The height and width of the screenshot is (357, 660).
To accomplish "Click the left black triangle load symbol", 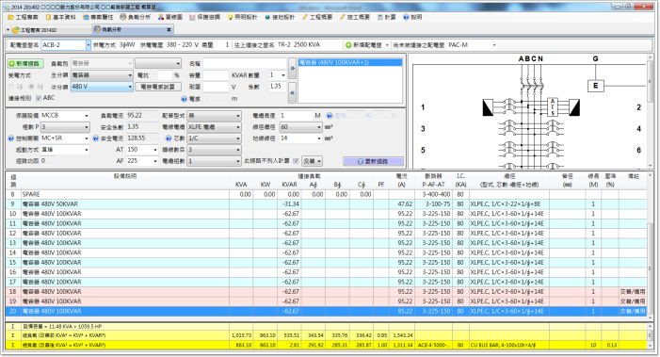I will (489, 107).
